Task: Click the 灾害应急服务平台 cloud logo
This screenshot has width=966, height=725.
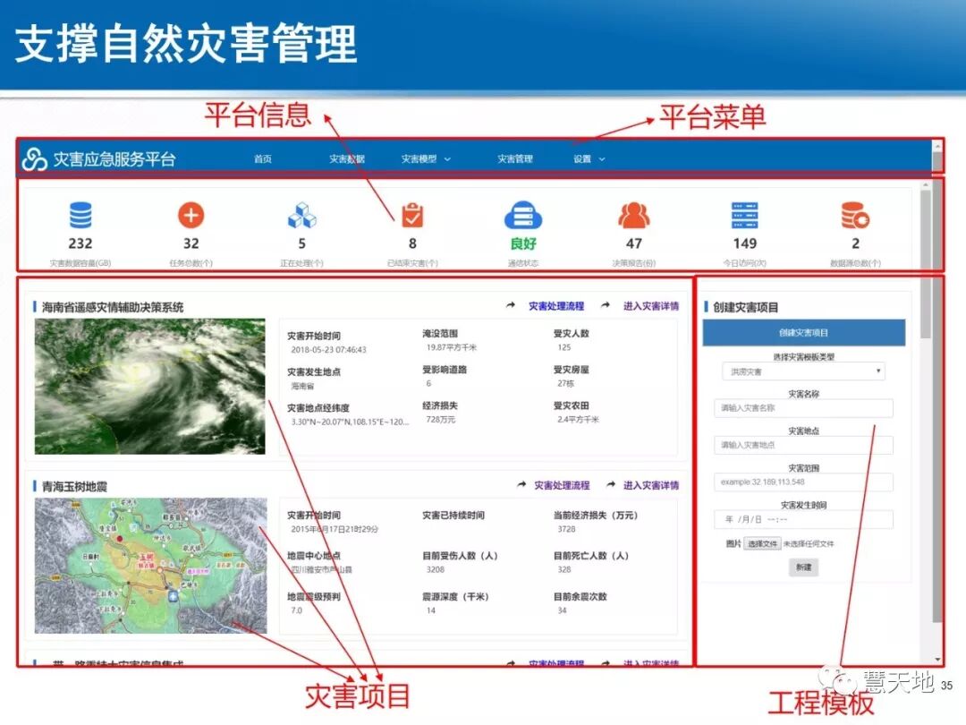Action: [x=34, y=159]
